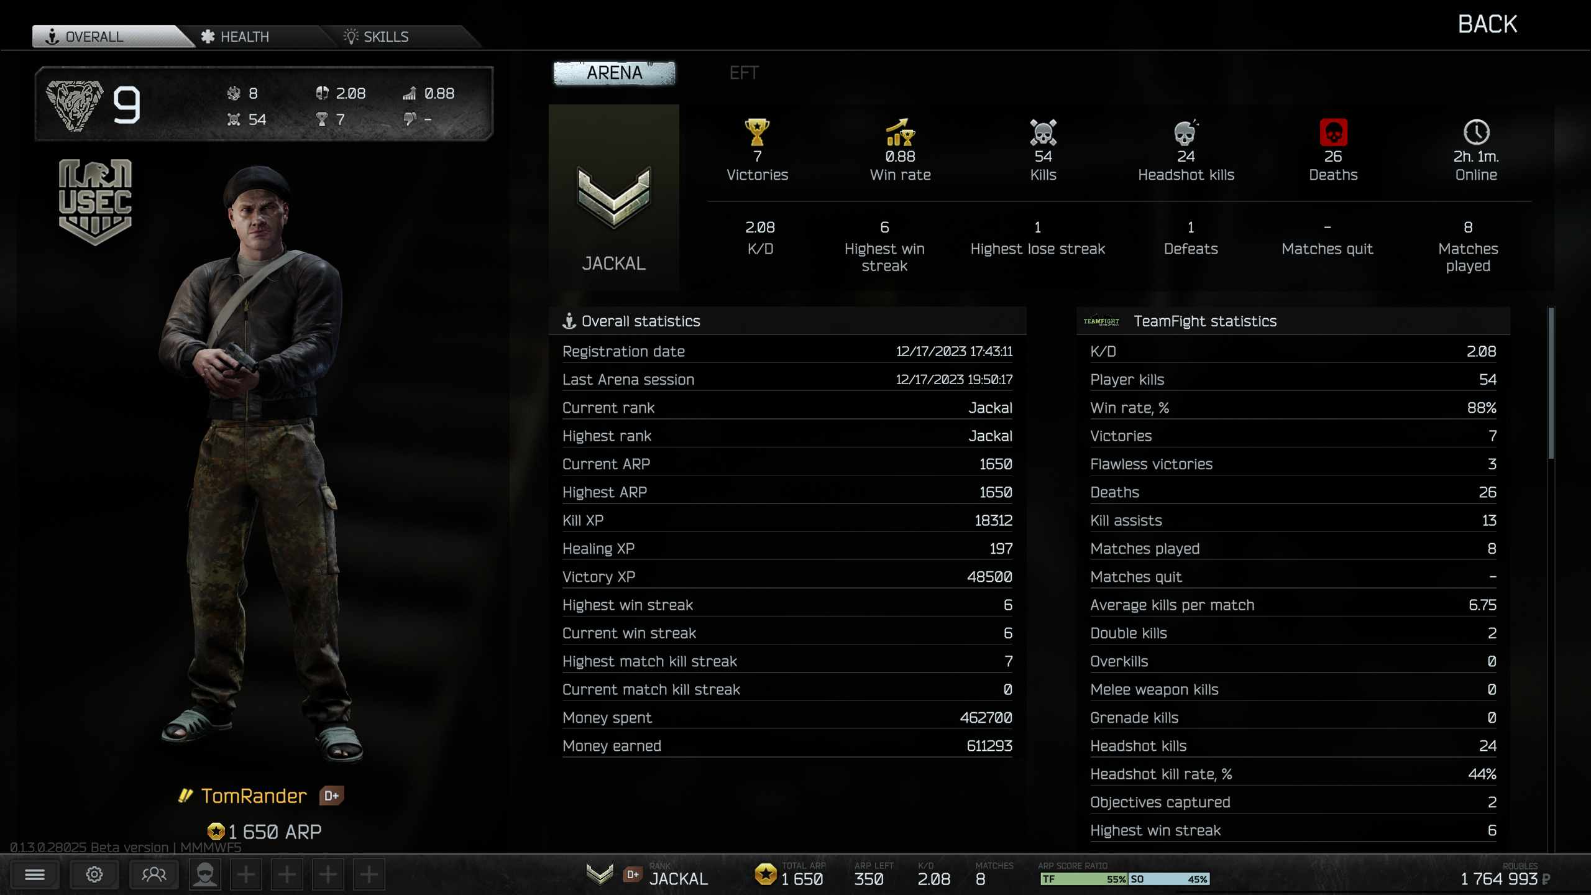Click the 2.08 K/D value in header card
This screenshot has height=895, width=1591.
tap(351, 93)
